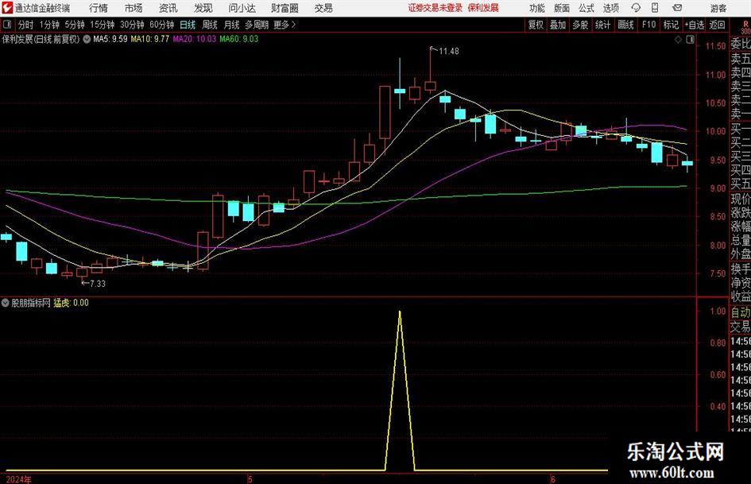Click the 11.50 price axis label
The width and height of the screenshot is (751, 484).
[715, 46]
